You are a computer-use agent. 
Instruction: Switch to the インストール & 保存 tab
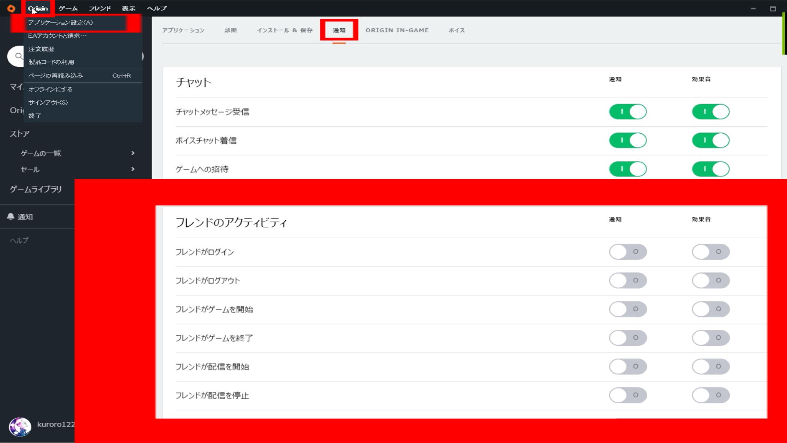click(x=285, y=30)
